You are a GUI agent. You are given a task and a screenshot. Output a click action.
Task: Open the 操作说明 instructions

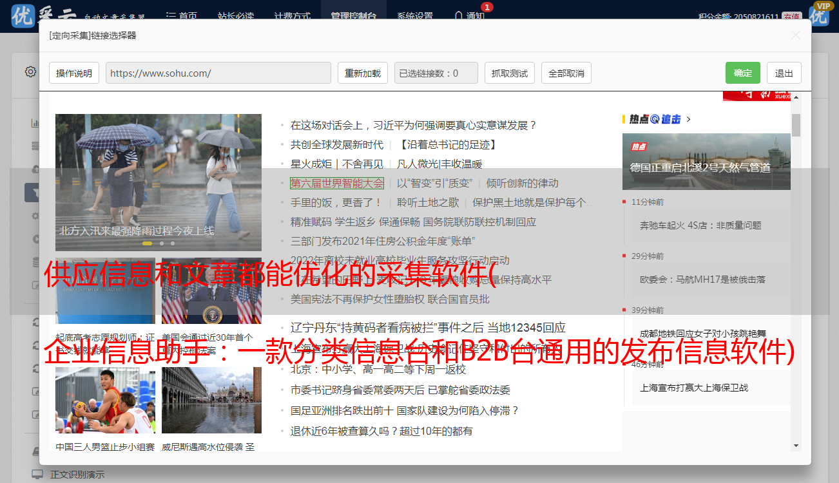tap(73, 73)
